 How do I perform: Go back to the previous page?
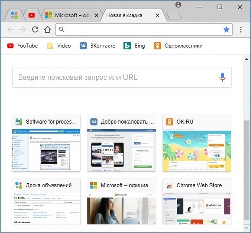click(x=10, y=30)
